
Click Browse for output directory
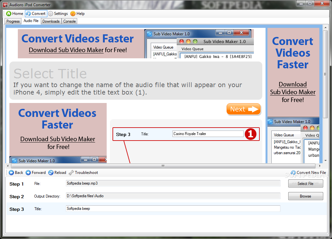(x=305, y=196)
